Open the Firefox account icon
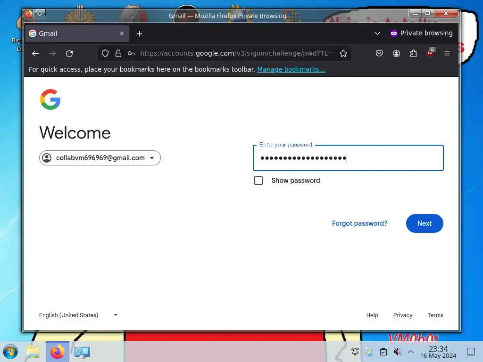483x362 pixels. click(x=396, y=54)
